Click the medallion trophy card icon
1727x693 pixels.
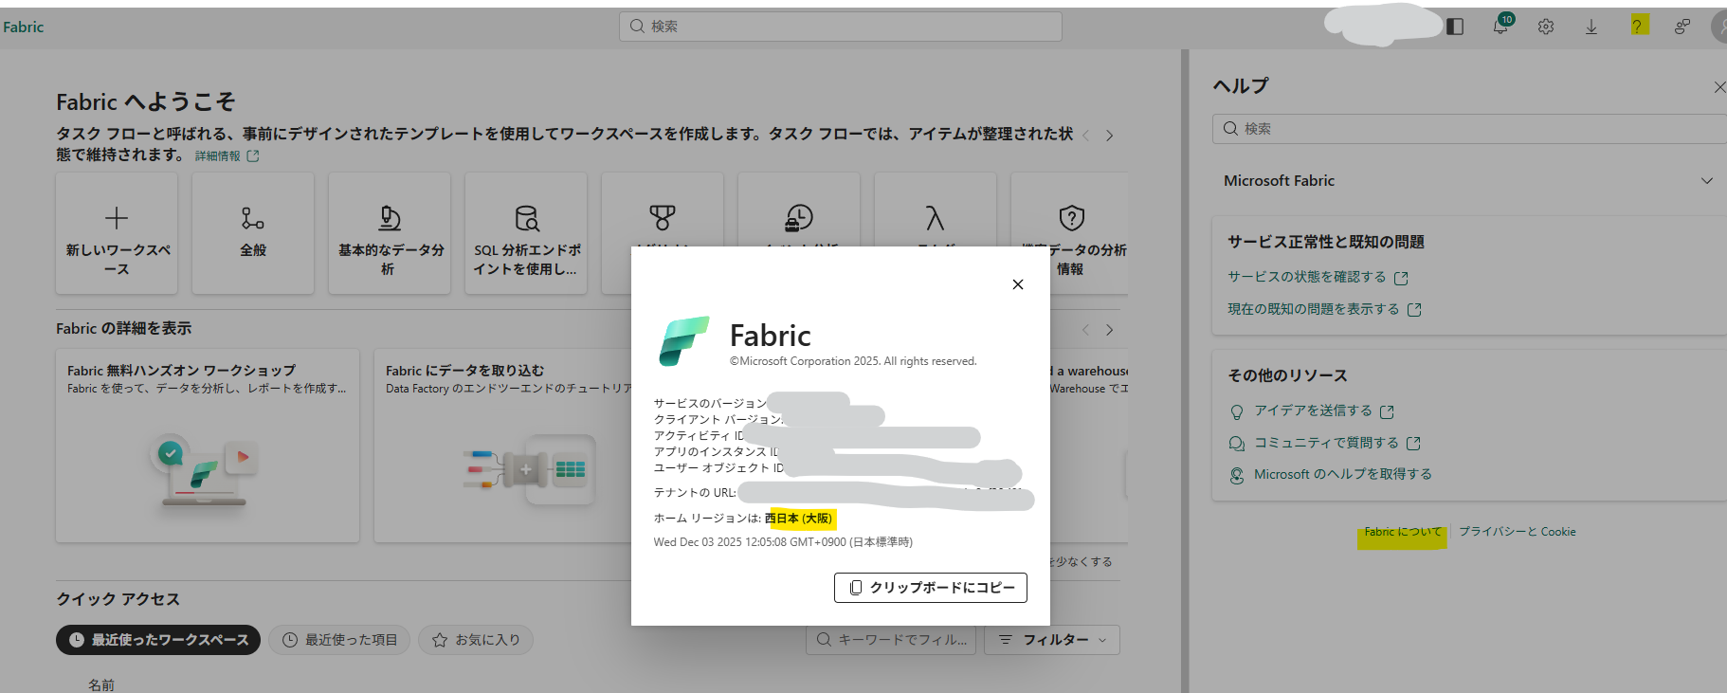[663, 218]
